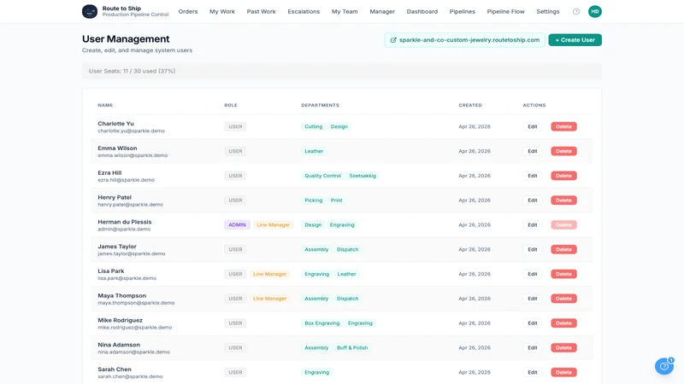Delete user James Taylor
The height and width of the screenshot is (384, 684).
(x=563, y=249)
